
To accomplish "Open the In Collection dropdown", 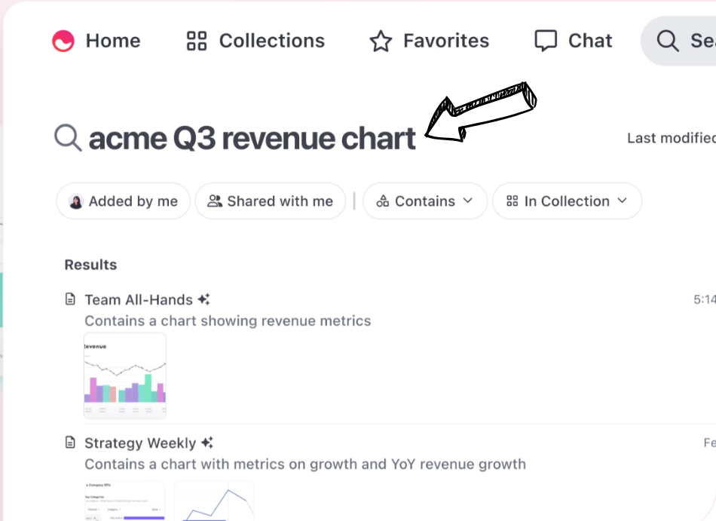I will point(567,201).
